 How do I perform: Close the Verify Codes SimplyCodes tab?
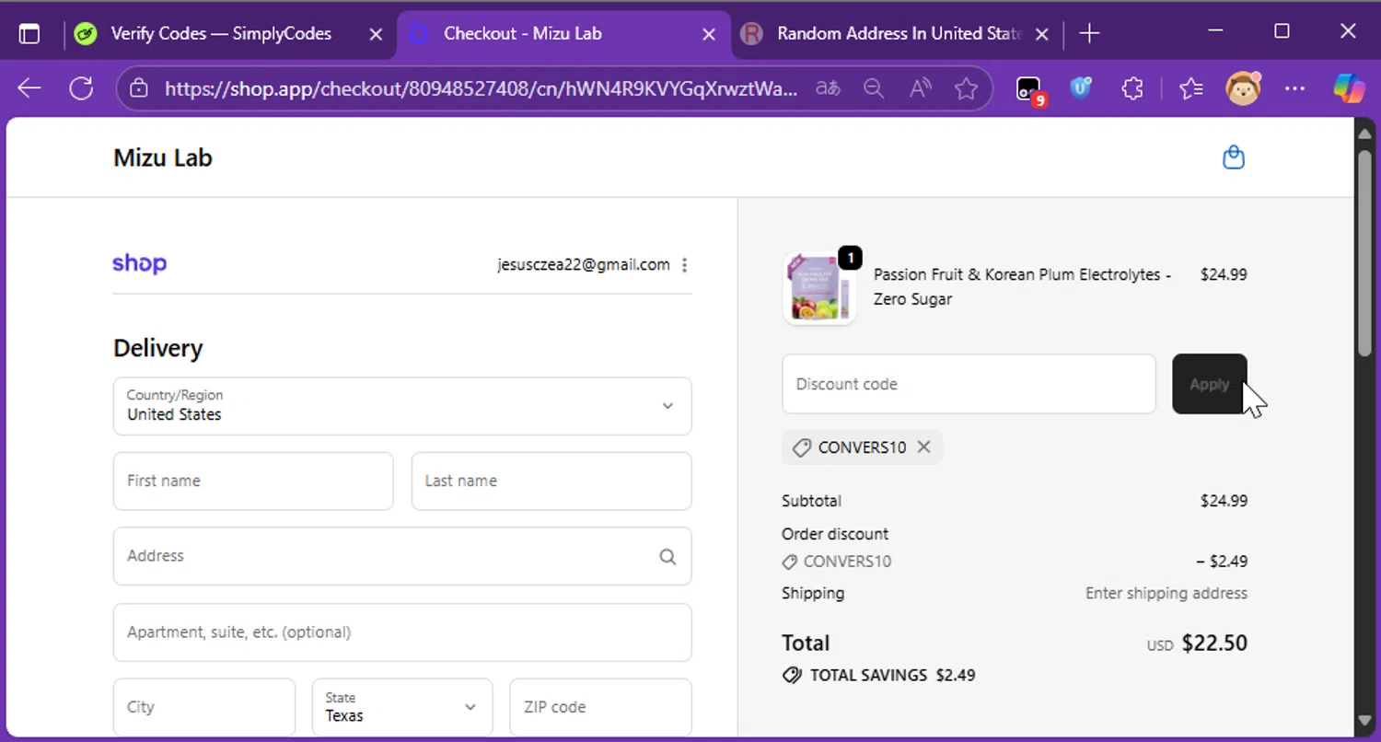click(376, 34)
